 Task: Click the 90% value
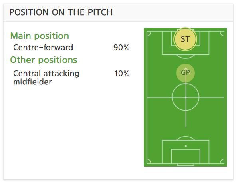[121, 48]
